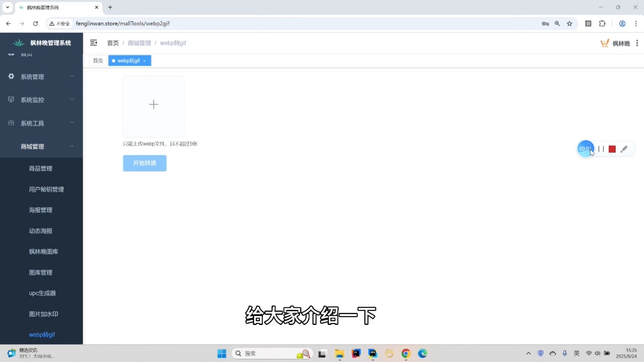Screen dimensions: 644x362
Task: Click the 系统工具 briefcase icon
Action: [x=11, y=123]
